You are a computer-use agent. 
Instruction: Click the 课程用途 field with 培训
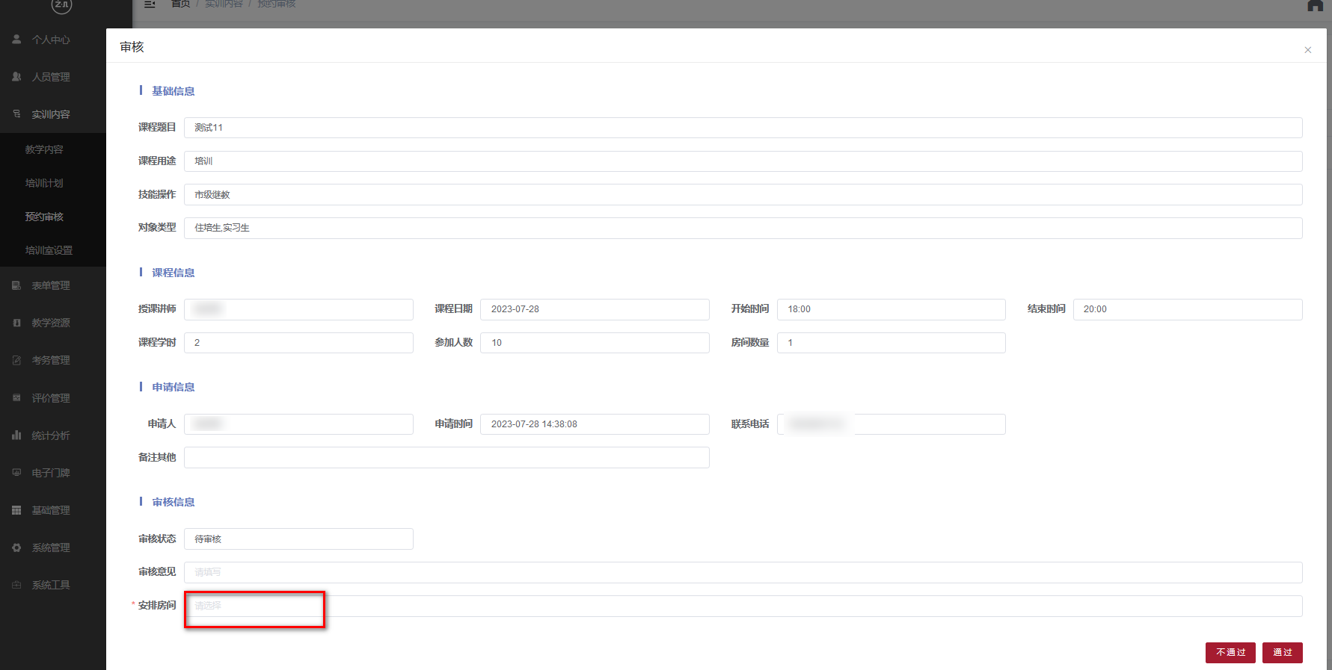(x=743, y=161)
